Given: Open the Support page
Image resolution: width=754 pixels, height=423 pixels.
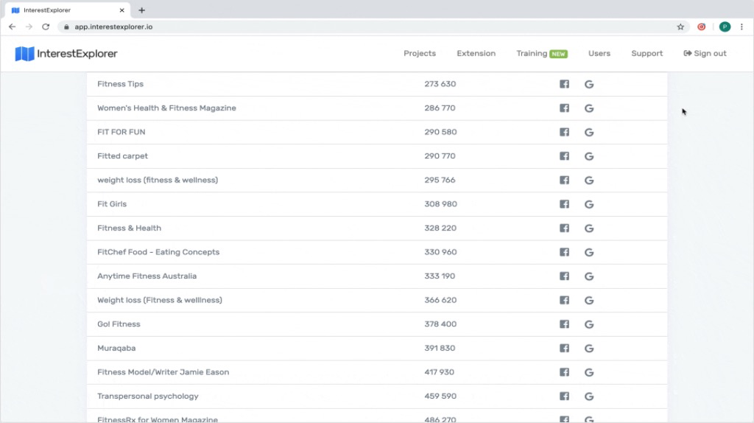Looking at the screenshot, I should coord(646,53).
